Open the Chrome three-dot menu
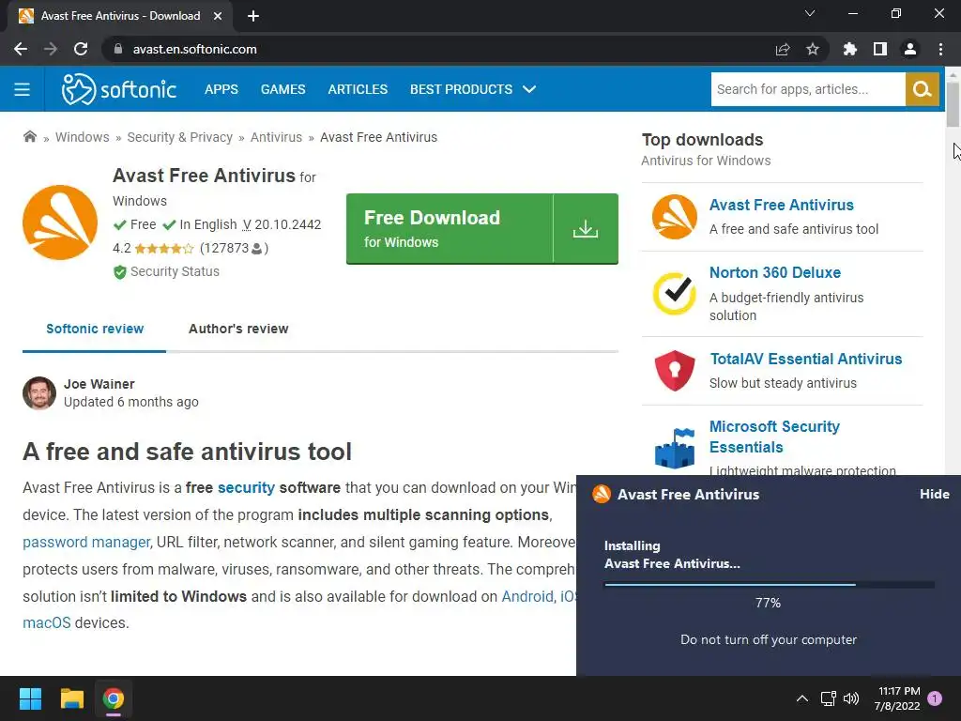The width and height of the screenshot is (961, 721). click(940, 49)
